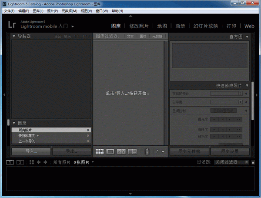This screenshot has height=198, width=261.
Task: Click the Lr logo identity plate
Action: [x=12, y=24]
